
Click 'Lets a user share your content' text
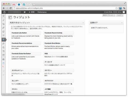click(x=25, y=37)
